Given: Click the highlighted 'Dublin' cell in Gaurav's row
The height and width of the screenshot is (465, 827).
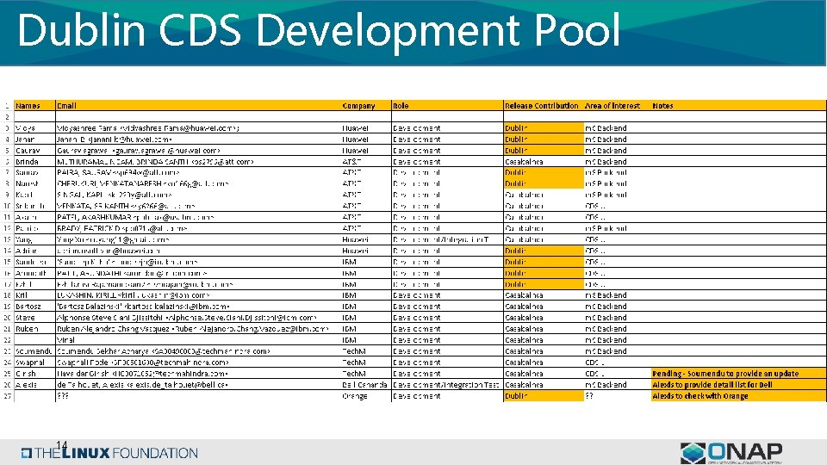Looking at the screenshot, I should pyautogui.click(x=544, y=150).
